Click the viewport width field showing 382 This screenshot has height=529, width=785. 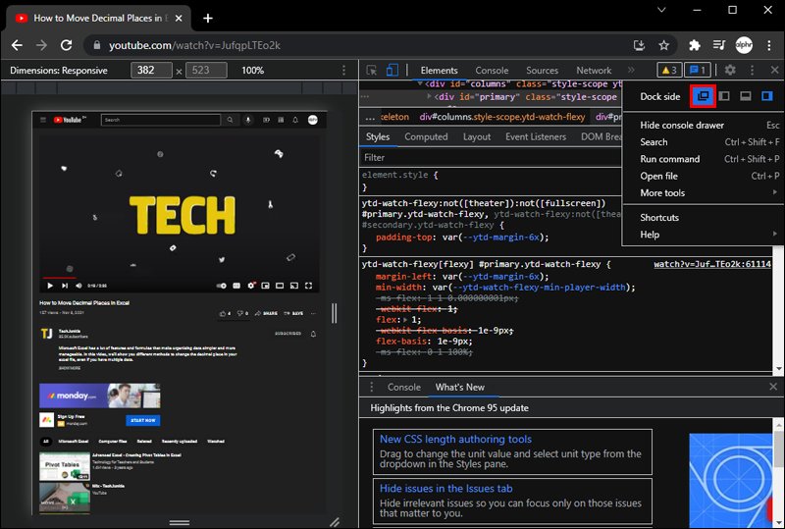[152, 71]
